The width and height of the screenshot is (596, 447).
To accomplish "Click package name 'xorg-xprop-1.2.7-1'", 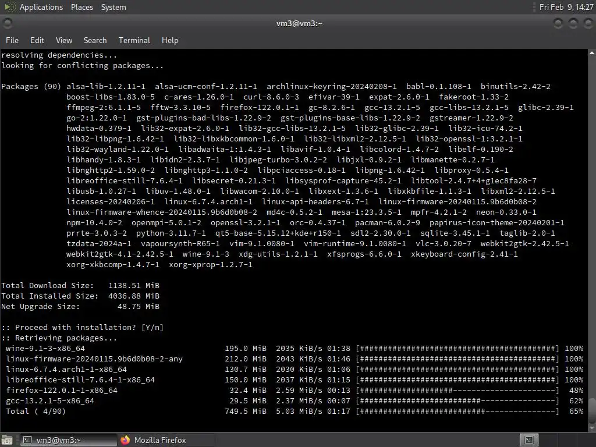I will point(211,265).
